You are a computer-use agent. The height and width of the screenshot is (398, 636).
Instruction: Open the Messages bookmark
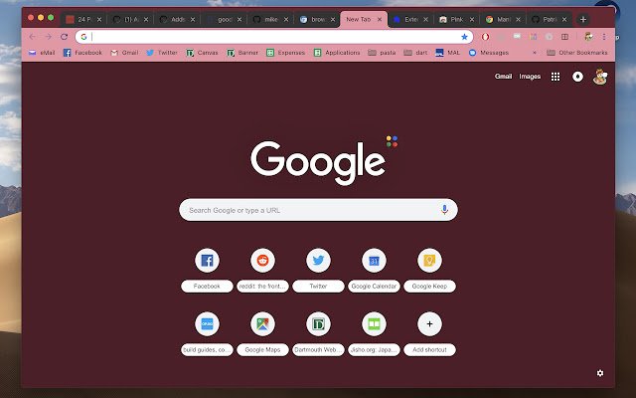click(x=489, y=53)
